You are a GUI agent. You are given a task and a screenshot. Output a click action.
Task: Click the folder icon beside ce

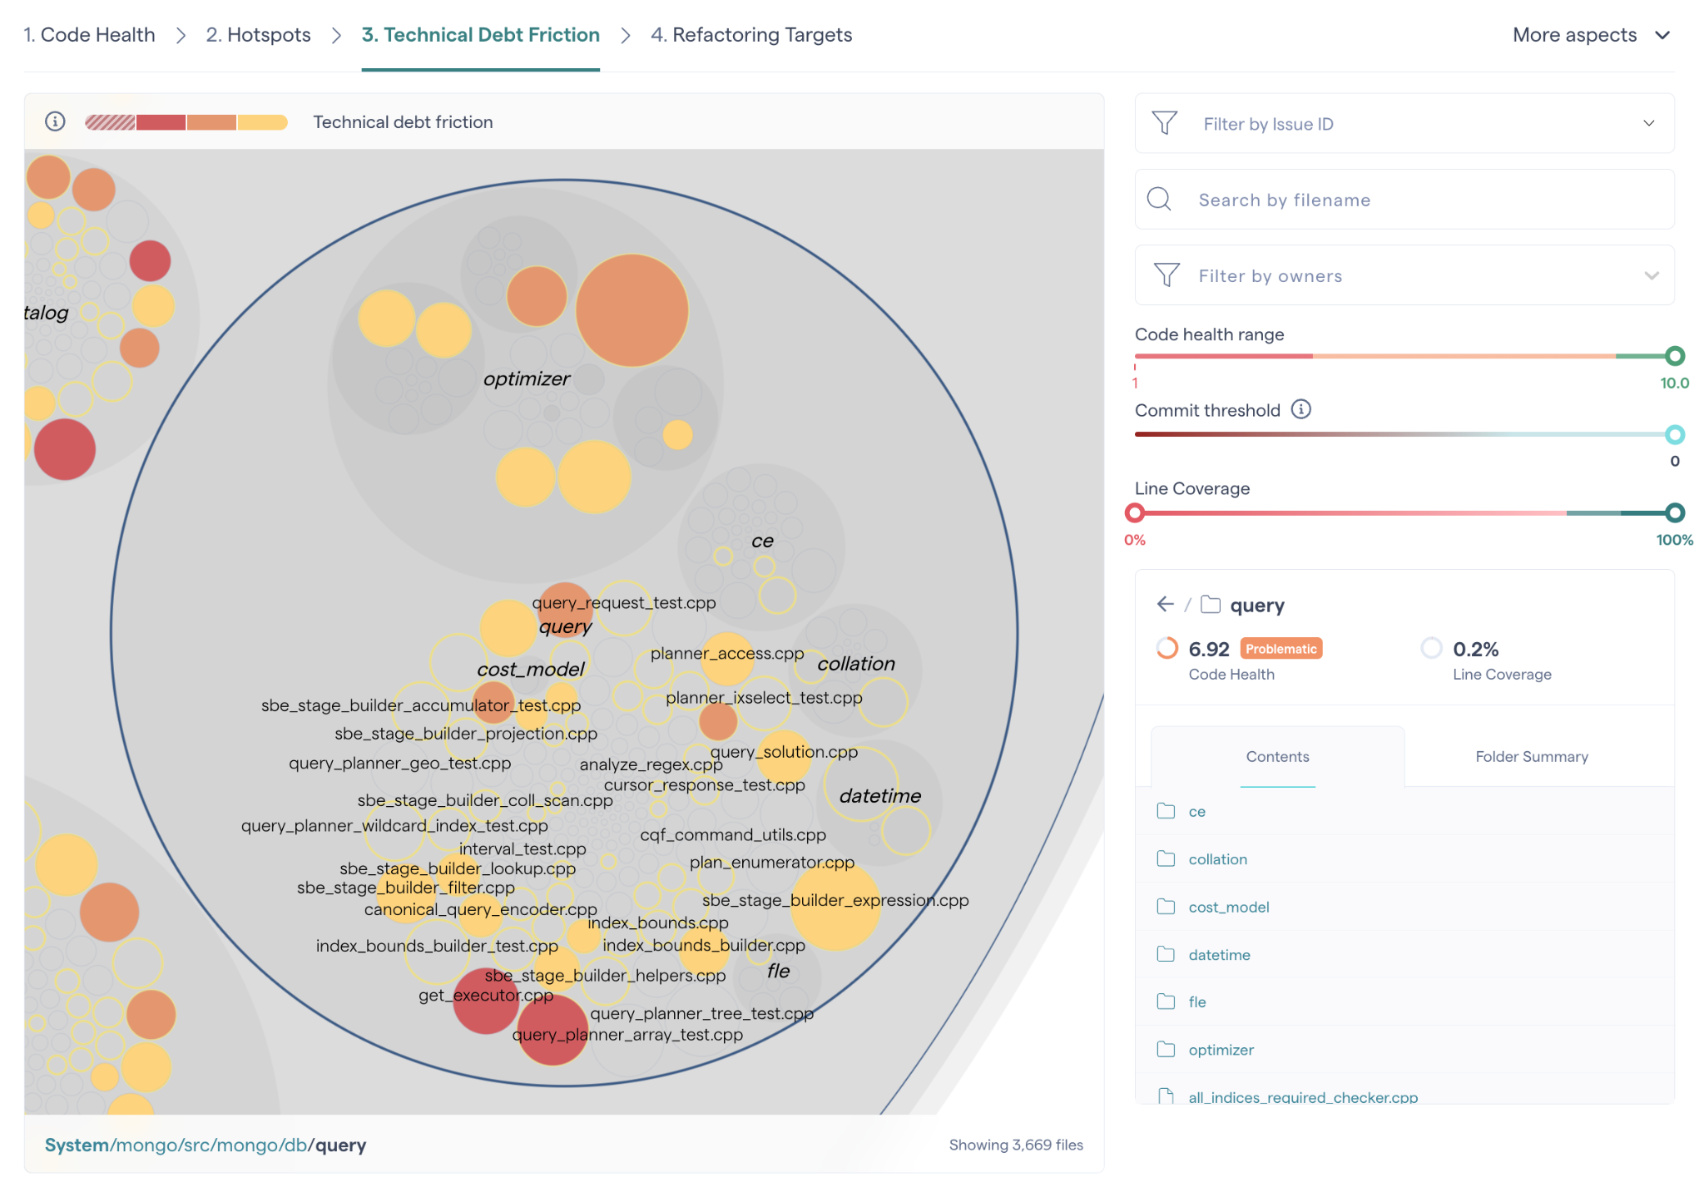point(1166,811)
